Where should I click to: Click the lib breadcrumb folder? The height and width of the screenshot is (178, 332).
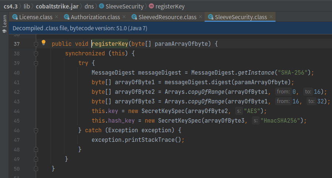coord(27,6)
